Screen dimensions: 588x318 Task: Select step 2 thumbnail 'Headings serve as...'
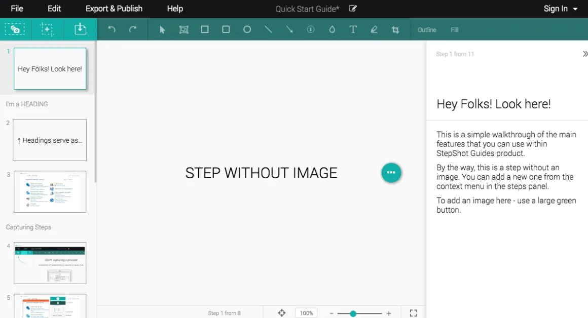50,140
